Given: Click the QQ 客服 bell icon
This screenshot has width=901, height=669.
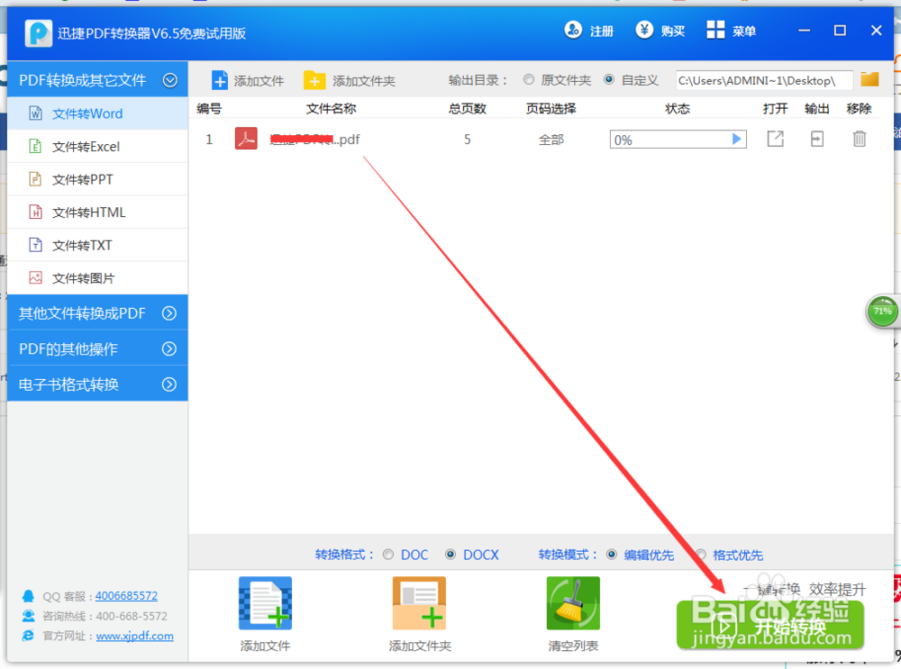Looking at the screenshot, I should pyautogui.click(x=28, y=595).
